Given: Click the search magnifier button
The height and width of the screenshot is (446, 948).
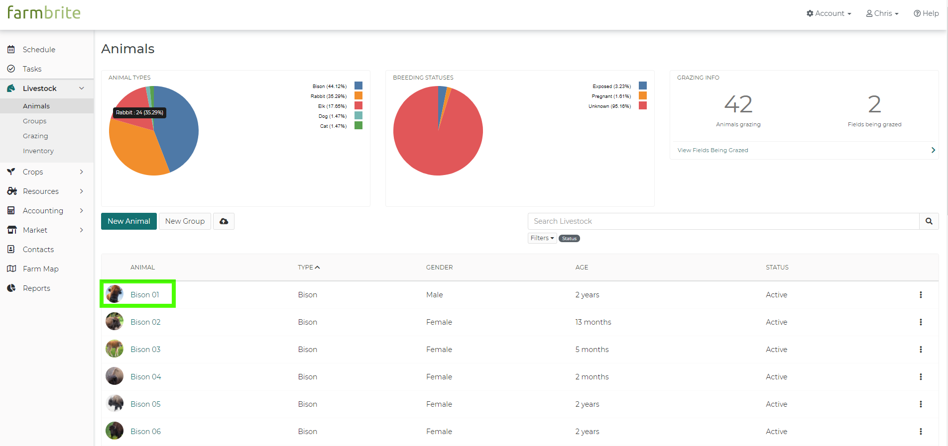Looking at the screenshot, I should [x=929, y=221].
